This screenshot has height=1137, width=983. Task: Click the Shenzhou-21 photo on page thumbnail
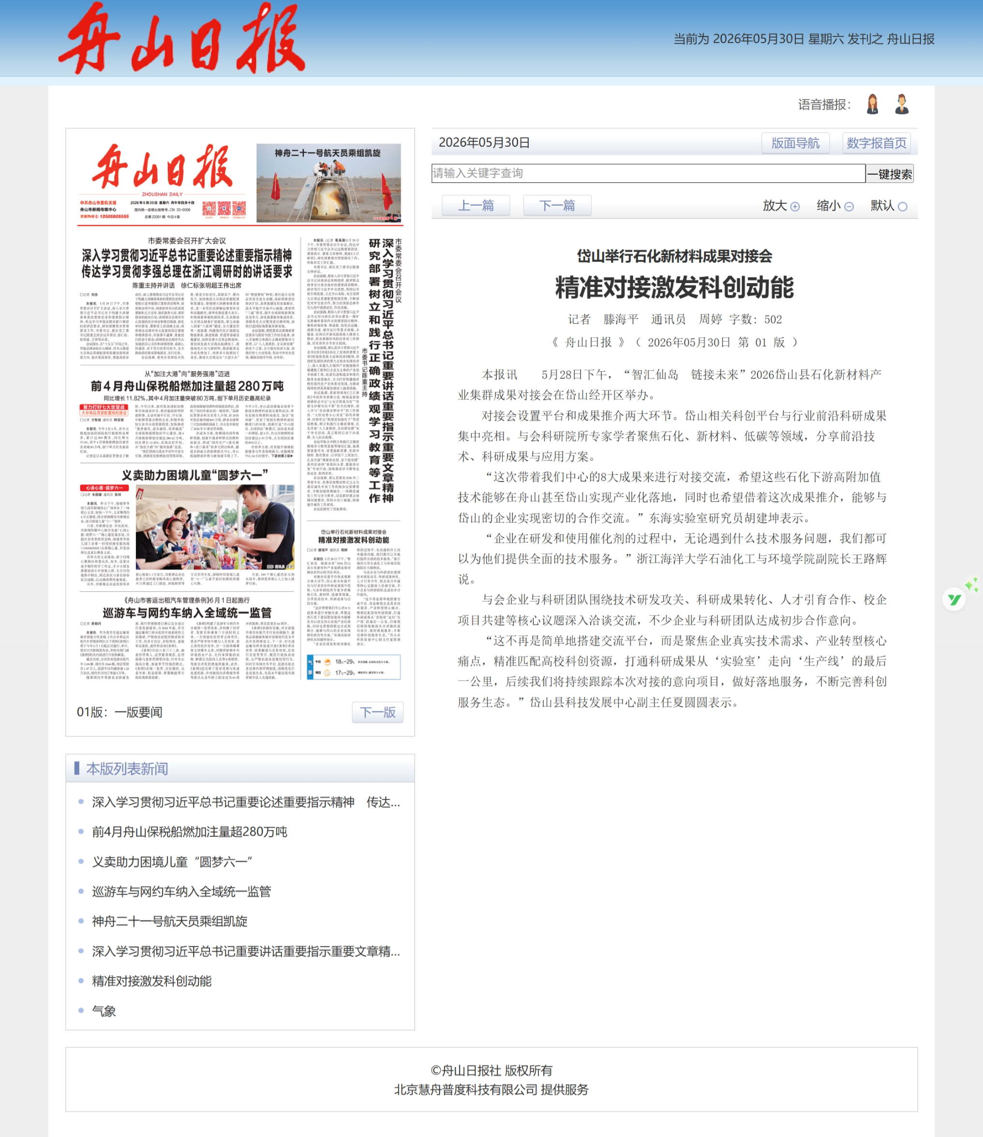pos(328,184)
